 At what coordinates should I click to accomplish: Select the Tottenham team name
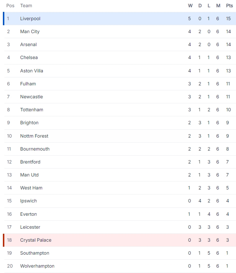32,110
